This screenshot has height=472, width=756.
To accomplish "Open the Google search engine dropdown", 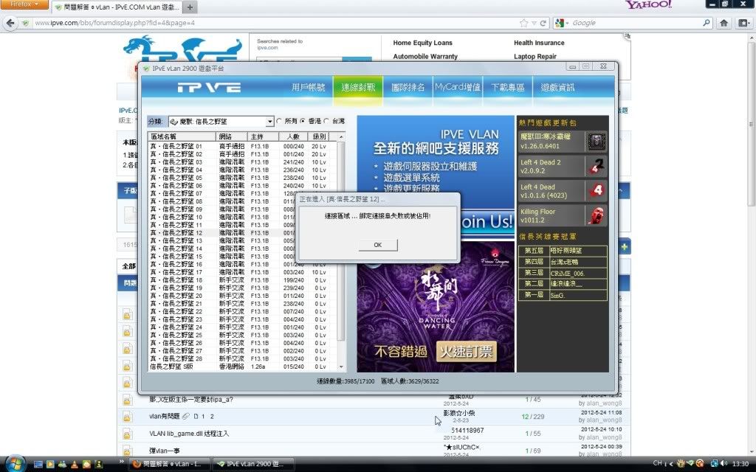I will 562,23.
